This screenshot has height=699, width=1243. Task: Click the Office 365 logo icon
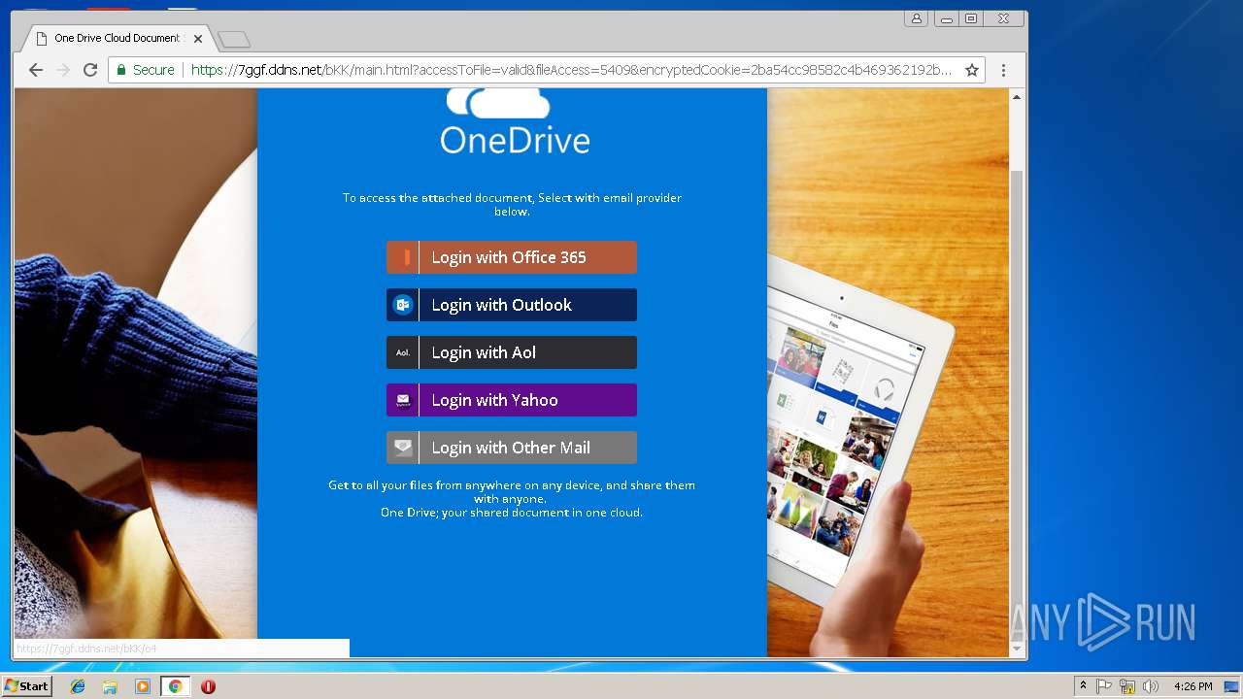click(403, 257)
